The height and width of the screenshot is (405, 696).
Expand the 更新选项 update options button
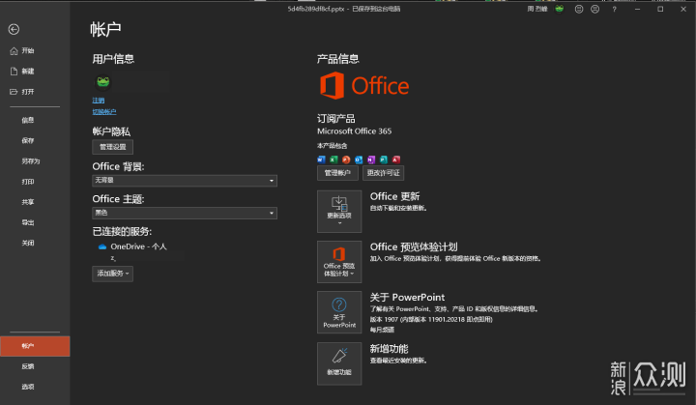click(339, 212)
